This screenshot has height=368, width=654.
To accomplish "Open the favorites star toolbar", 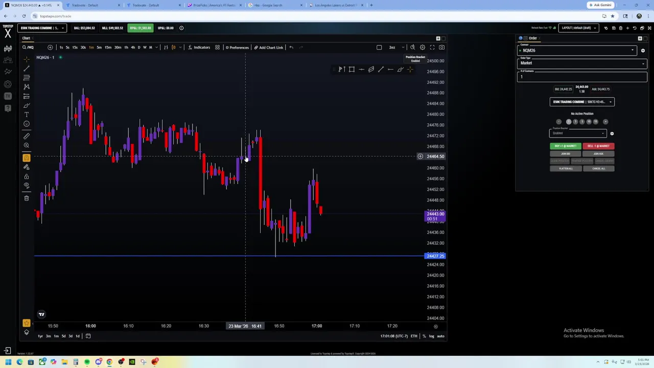I will [27, 323].
